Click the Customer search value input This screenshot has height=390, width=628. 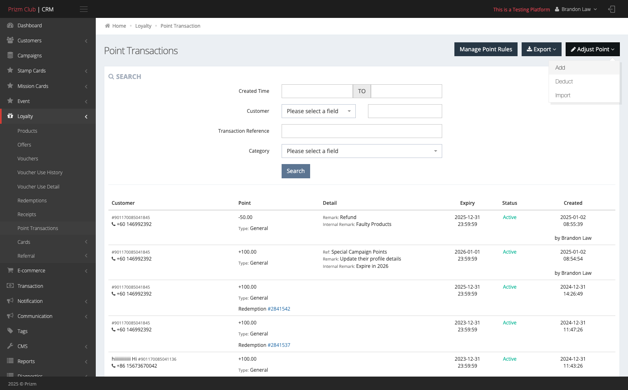[x=405, y=111]
